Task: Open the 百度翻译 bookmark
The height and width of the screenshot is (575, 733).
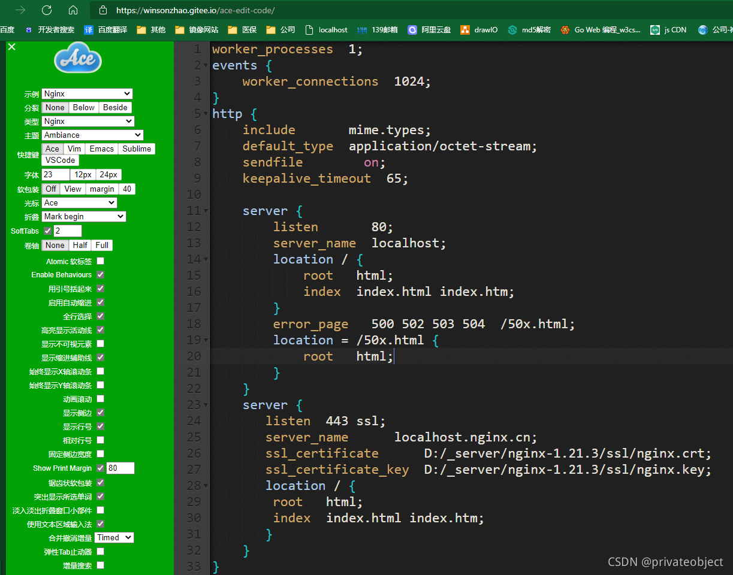Action: click(x=105, y=29)
